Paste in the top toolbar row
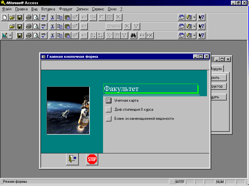Viewport: 249px width, 186px height. point(67,17)
